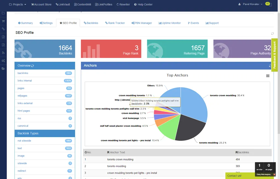Click the refresh icon beside Overview

click(x=33, y=66)
